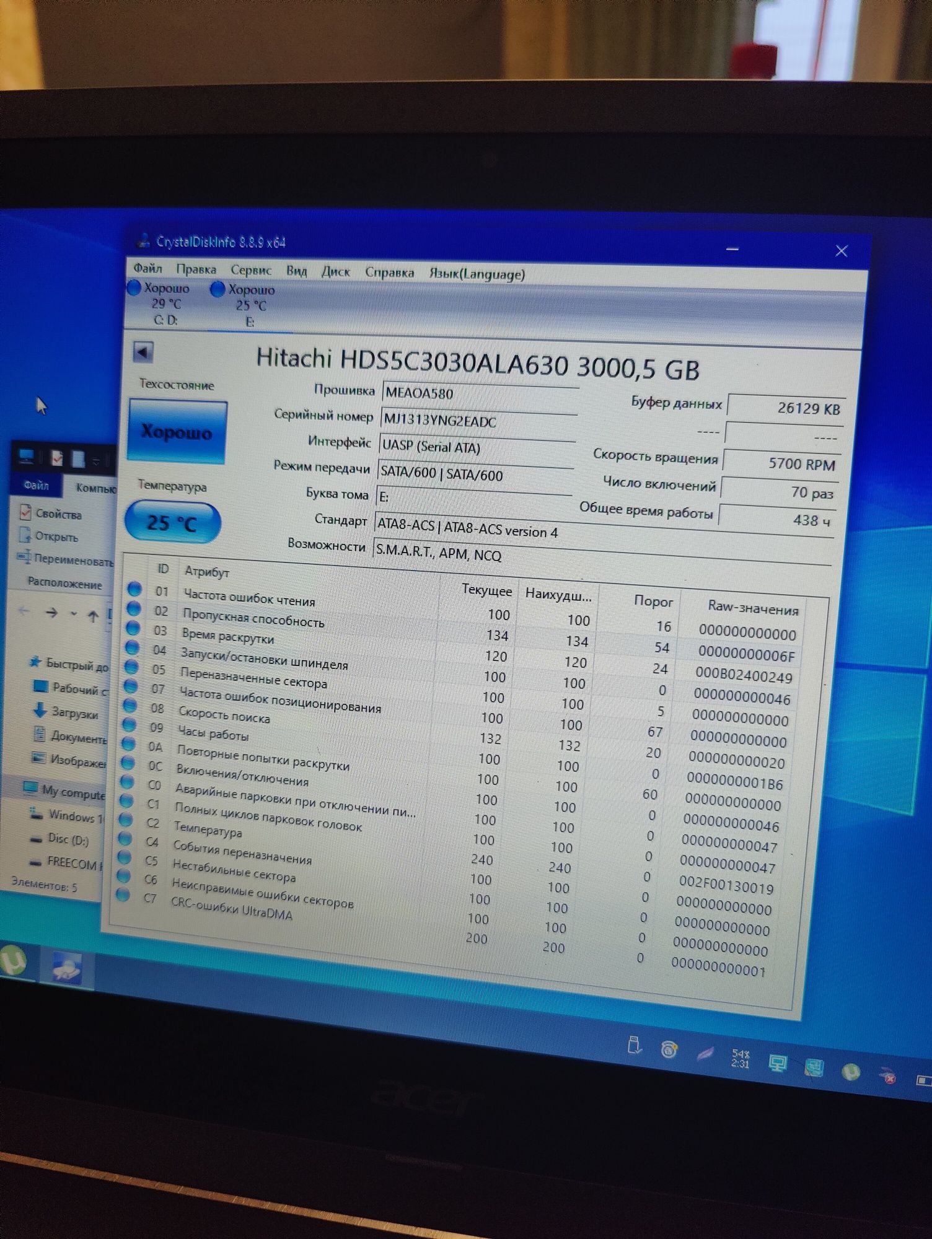Click the status circle for attribute 05
Screen dimensions: 932x1239
(x=131, y=667)
